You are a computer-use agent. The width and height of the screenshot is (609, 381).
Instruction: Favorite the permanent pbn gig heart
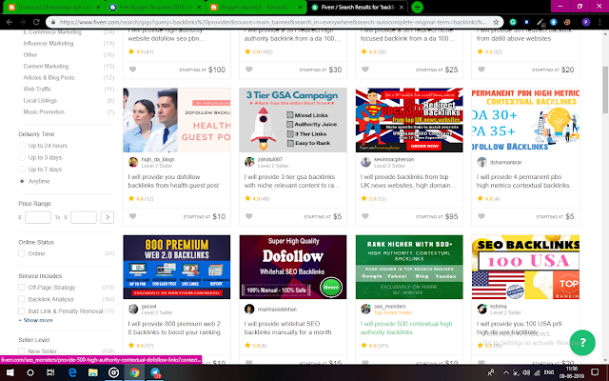pos(481,216)
